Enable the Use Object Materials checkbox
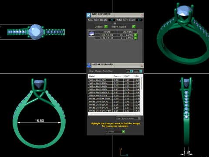This screenshot has height=157, width=209. 139,118
